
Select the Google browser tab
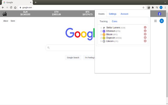point(17,2)
